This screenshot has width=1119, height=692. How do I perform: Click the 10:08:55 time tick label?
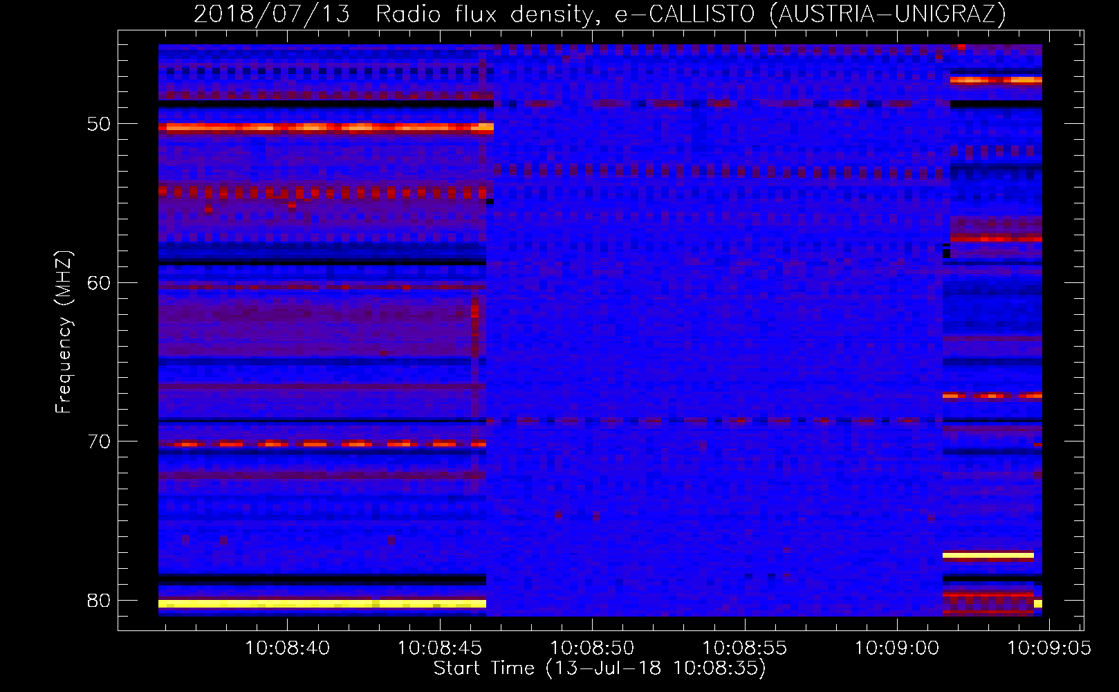click(x=745, y=648)
